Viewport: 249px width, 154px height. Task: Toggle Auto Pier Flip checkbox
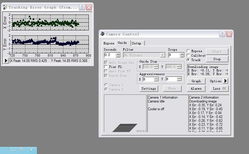(106, 71)
